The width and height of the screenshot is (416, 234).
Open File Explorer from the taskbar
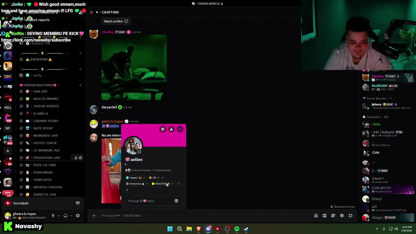(189, 229)
